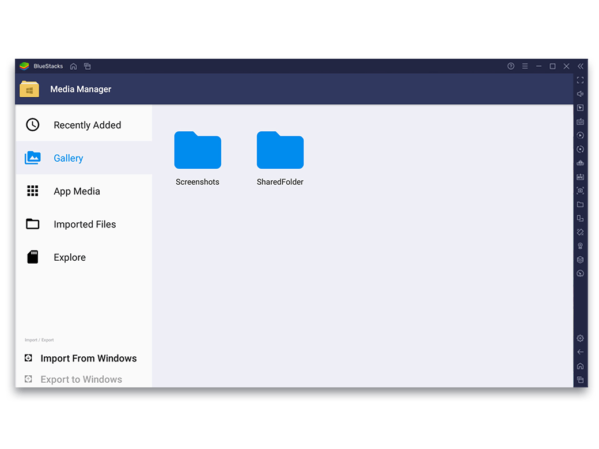Open BlueStacks settings gear icon
The height and width of the screenshot is (449, 599).
pyautogui.click(x=580, y=338)
